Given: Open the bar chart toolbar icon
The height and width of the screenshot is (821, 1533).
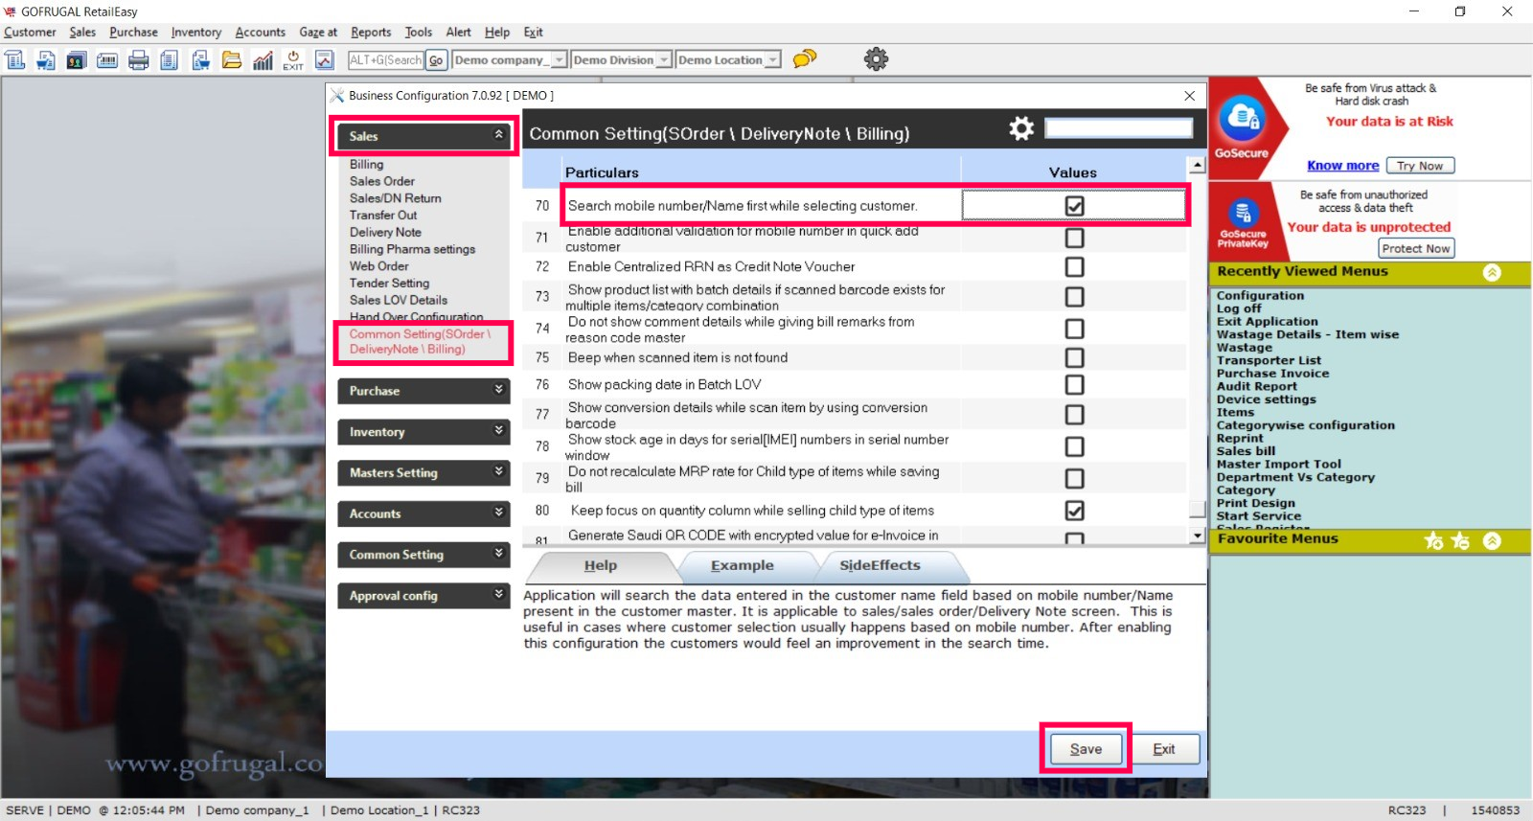Looking at the screenshot, I should [x=263, y=60].
